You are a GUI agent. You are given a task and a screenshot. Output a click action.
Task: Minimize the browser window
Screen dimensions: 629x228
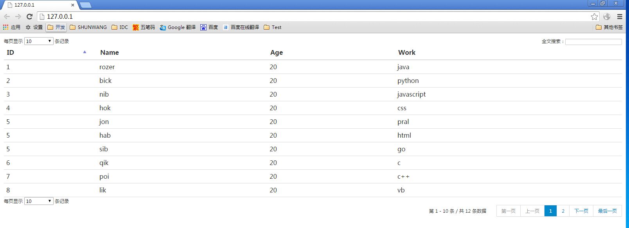click(x=593, y=4)
